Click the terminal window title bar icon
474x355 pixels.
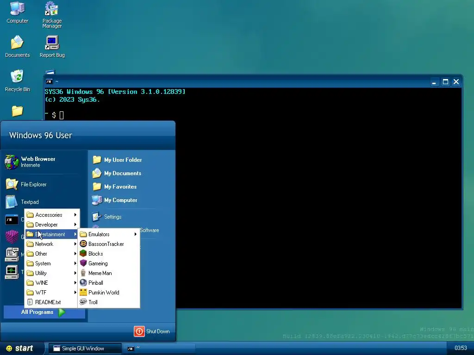click(49, 81)
